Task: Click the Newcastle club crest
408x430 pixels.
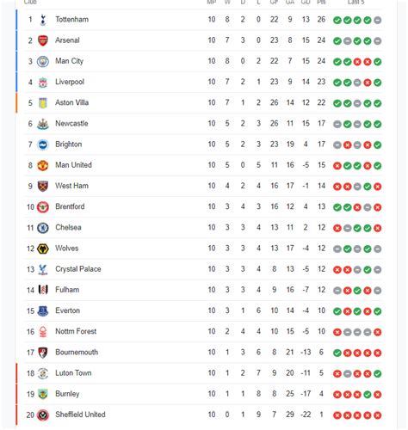Action: (43, 124)
